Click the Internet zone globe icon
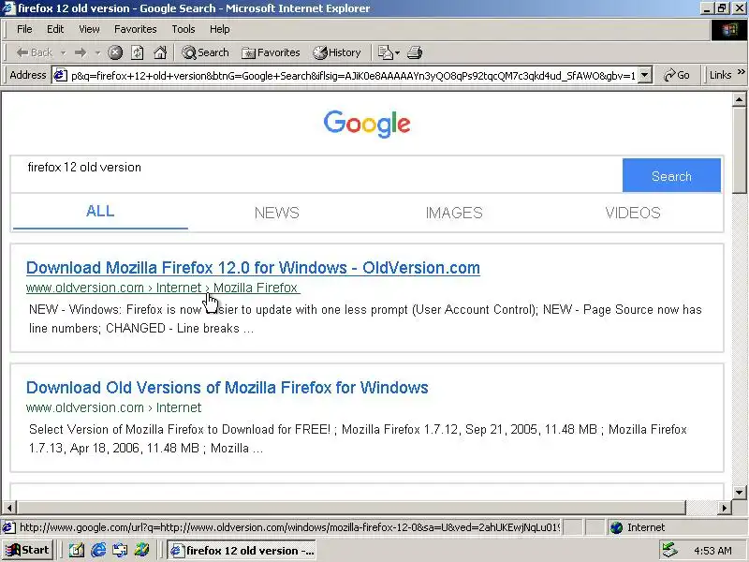This screenshot has height=562, width=749. pos(617,527)
